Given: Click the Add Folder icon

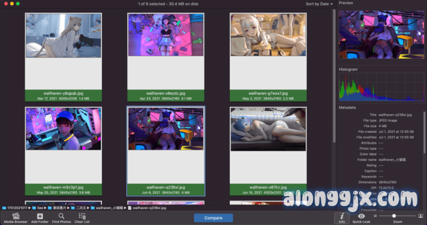Looking at the screenshot, I should click(x=40, y=216).
